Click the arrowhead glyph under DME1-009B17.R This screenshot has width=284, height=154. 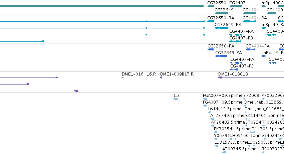161,78
